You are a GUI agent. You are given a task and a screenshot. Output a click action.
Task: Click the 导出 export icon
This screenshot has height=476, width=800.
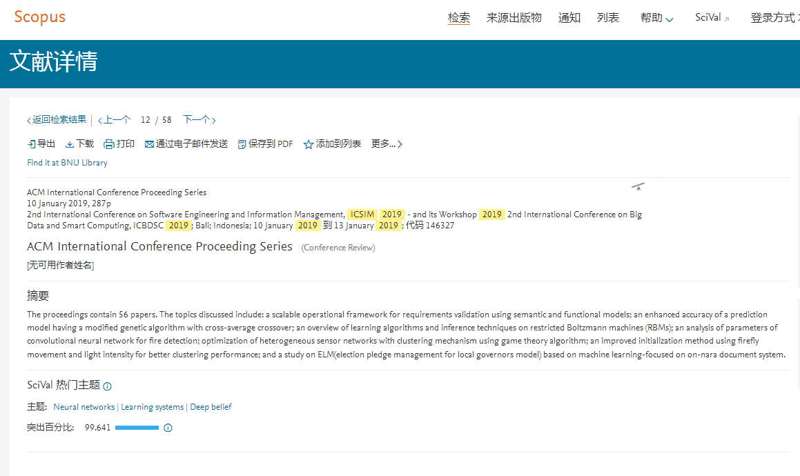coord(32,144)
